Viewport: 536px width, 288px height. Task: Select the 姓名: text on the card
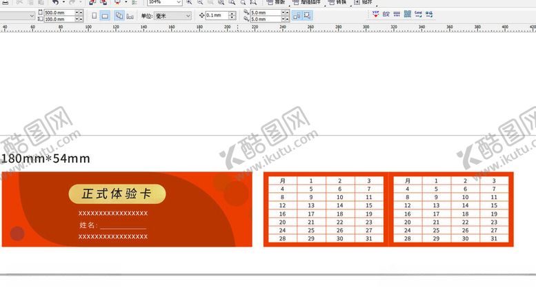[88, 225]
